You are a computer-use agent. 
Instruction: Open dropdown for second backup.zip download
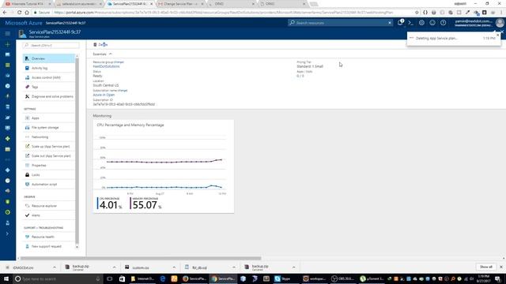click(x=293, y=267)
